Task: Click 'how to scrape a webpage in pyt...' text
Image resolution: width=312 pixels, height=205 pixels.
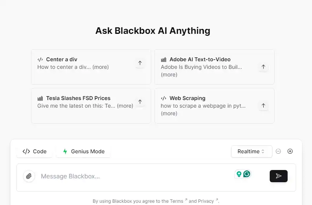Action: [203, 106]
